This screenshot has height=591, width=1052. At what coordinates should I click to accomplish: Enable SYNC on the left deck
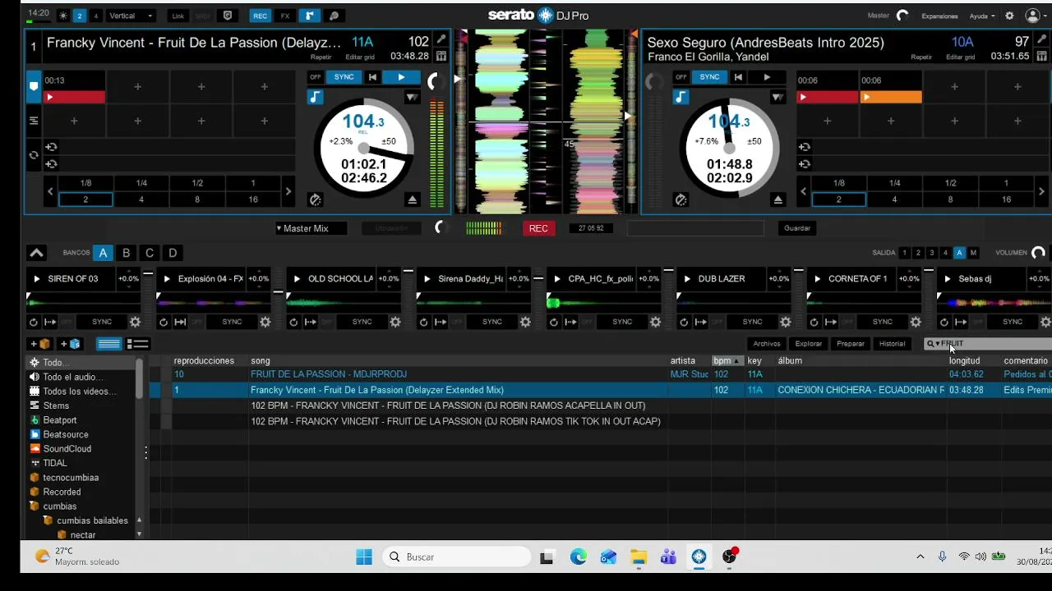click(x=344, y=77)
